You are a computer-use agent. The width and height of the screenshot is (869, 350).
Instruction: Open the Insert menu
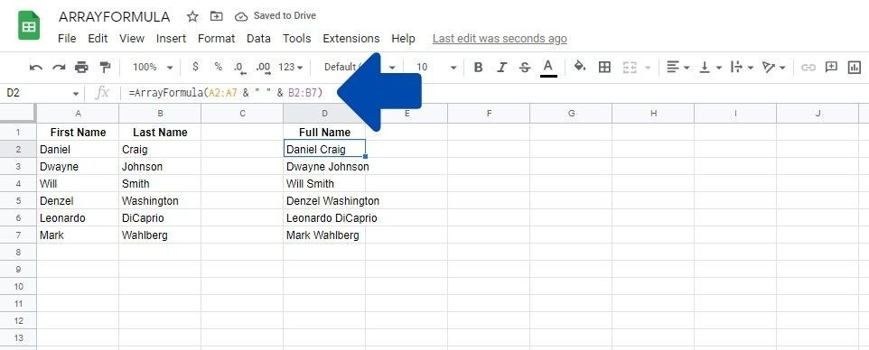point(171,38)
